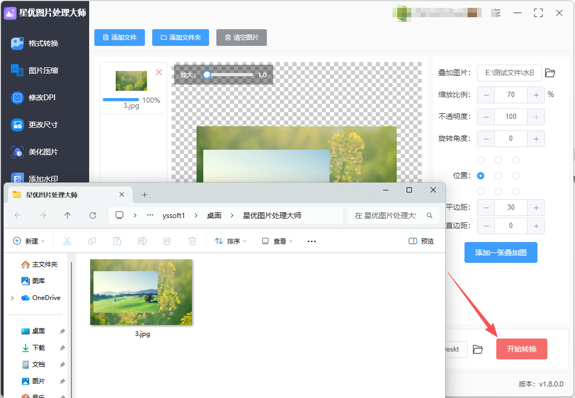This screenshot has height=398, width=575.
Task: Refresh the File Explorer window
Action: point(93,215)
